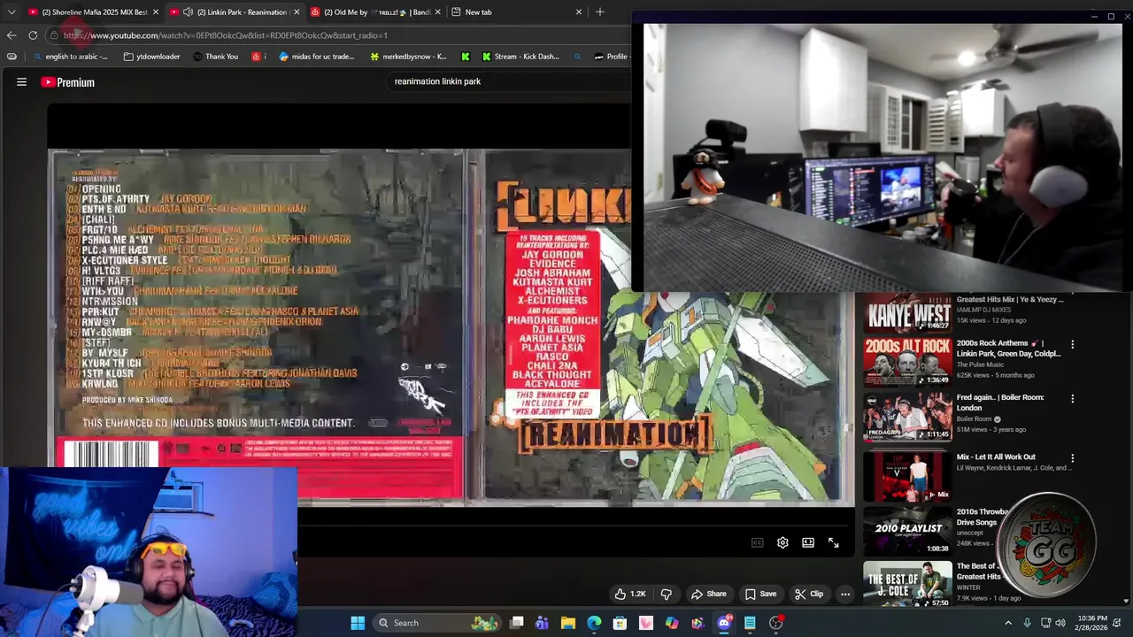Click the Reanimation album video frame
This screenshot has height=637, width=1133.
tap(451, 327)
